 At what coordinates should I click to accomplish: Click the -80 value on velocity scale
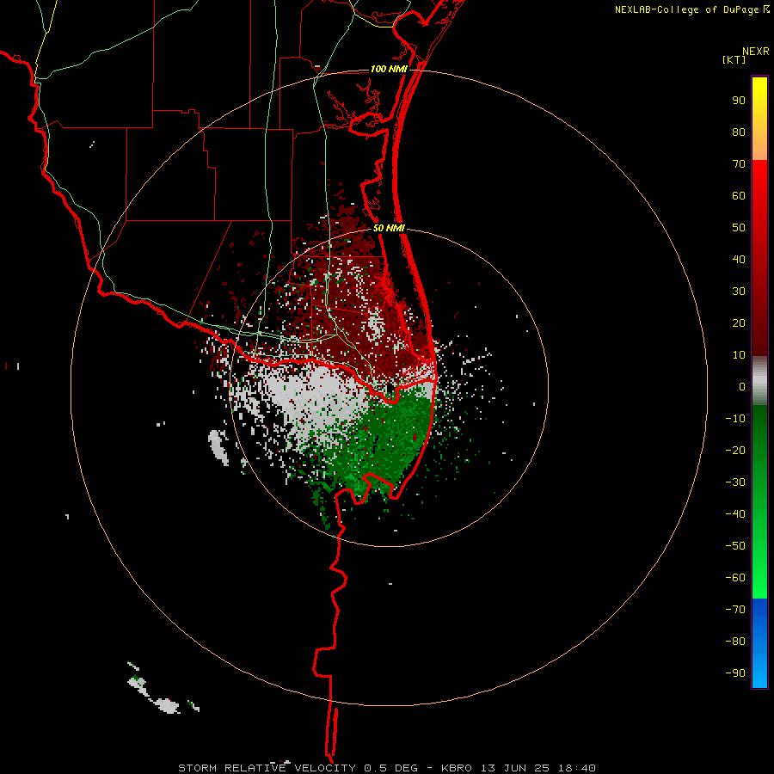[735, 642]
